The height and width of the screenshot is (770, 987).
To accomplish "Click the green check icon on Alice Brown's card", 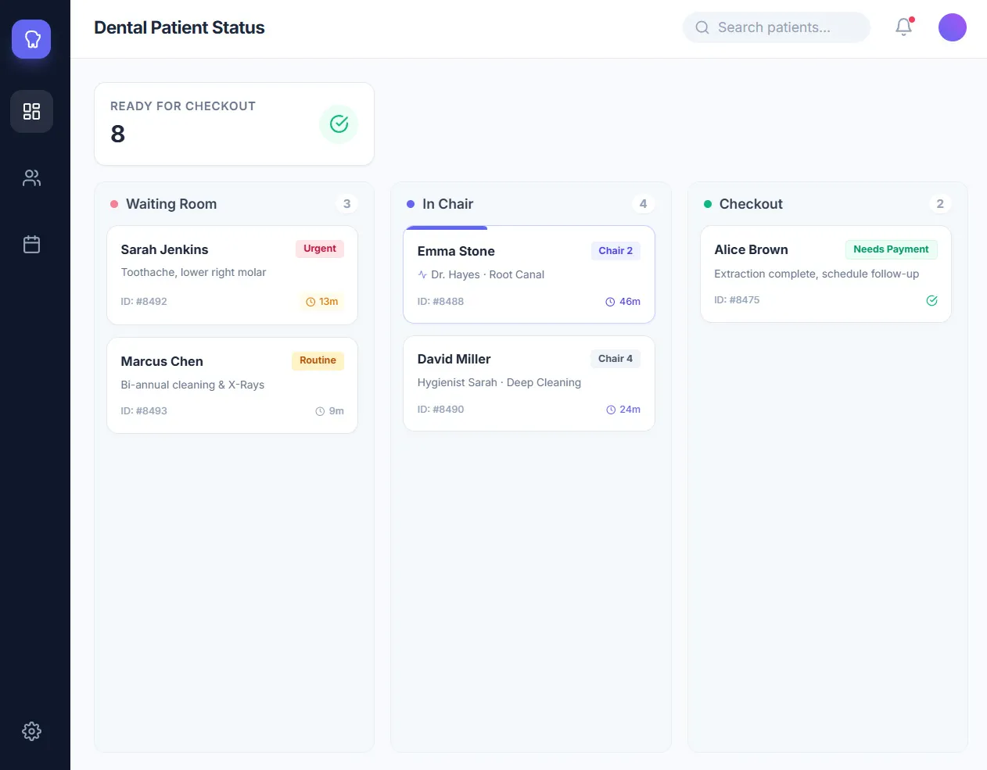I will click(x=931, y=300).
